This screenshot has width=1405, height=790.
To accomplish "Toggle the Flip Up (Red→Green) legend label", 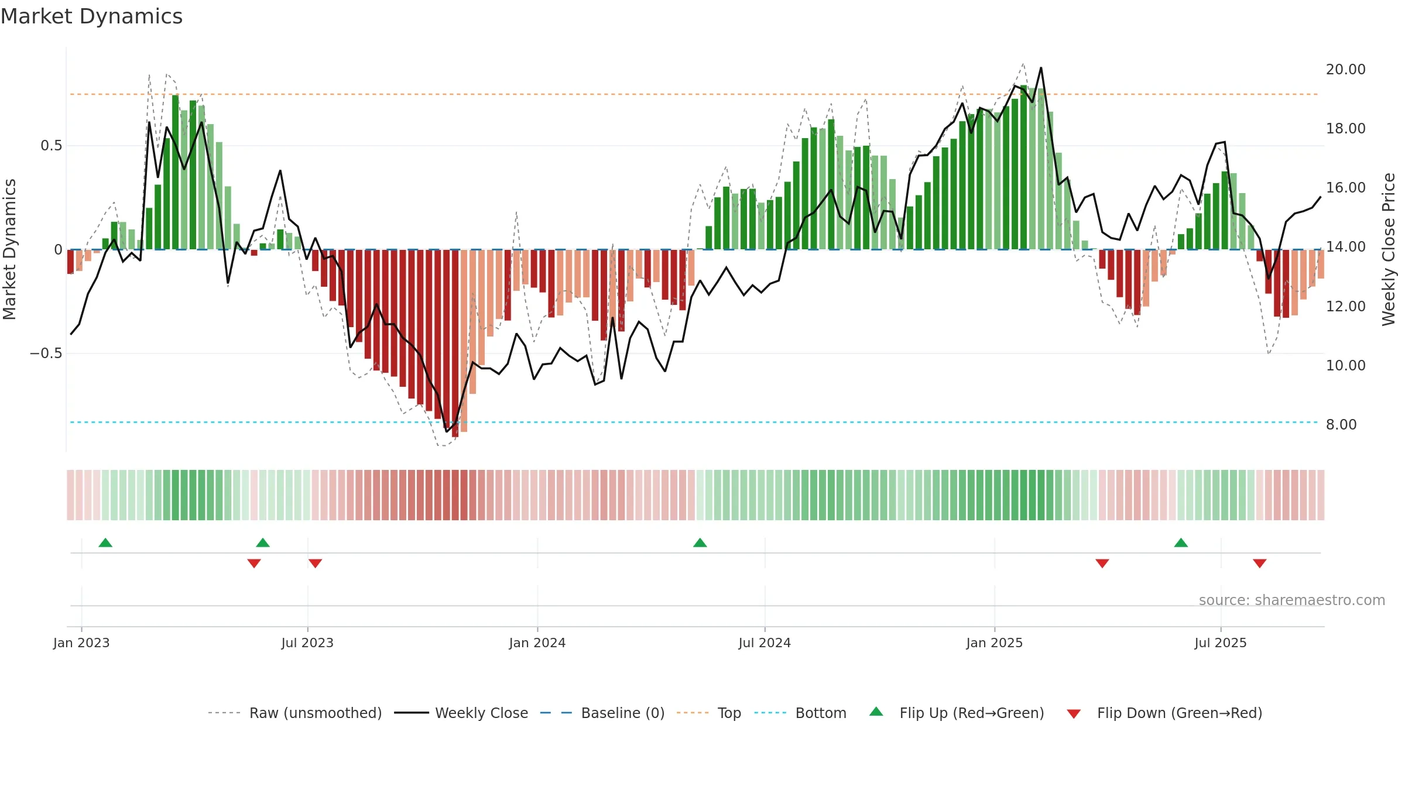I will tap(972, 713).
